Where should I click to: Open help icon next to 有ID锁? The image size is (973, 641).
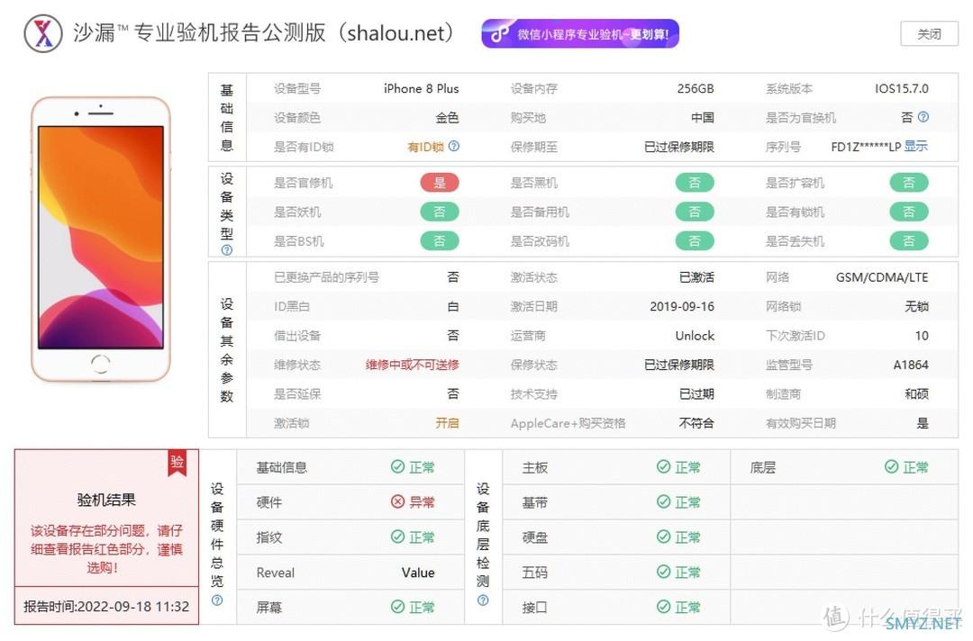tap(453, 147)
